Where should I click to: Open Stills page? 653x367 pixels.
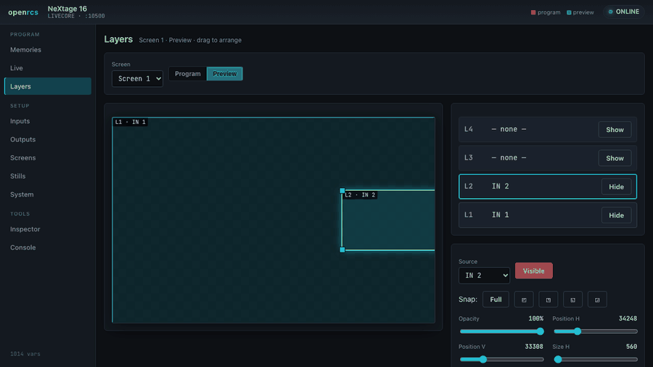pos(47,176)
